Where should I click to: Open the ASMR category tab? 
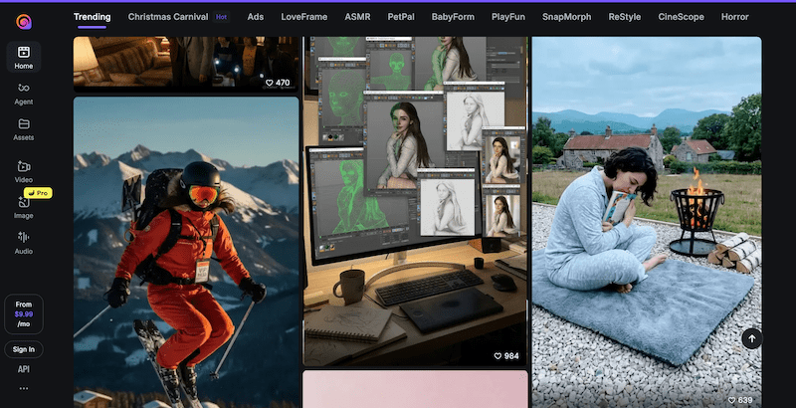click(x=357, y=17)
